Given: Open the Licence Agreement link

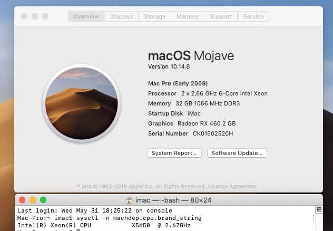Looking at the screenshot, I should (232, 186).
